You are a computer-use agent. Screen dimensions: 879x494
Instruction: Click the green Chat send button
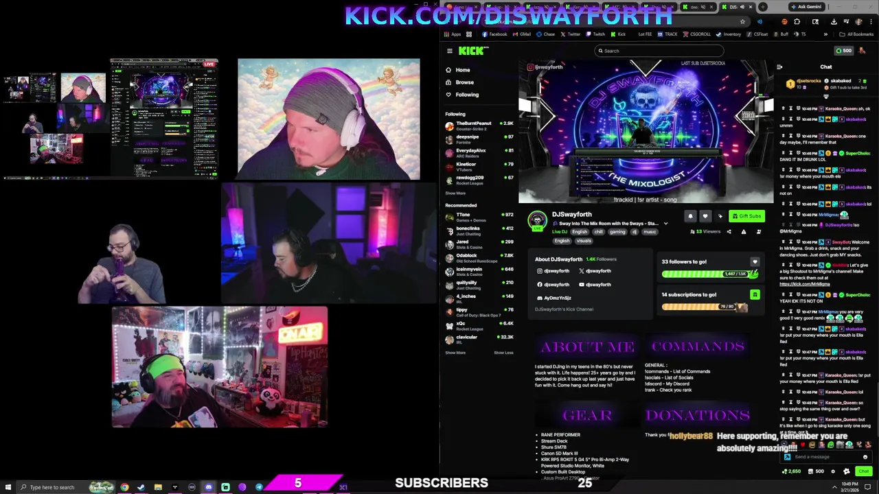point(863,471)
